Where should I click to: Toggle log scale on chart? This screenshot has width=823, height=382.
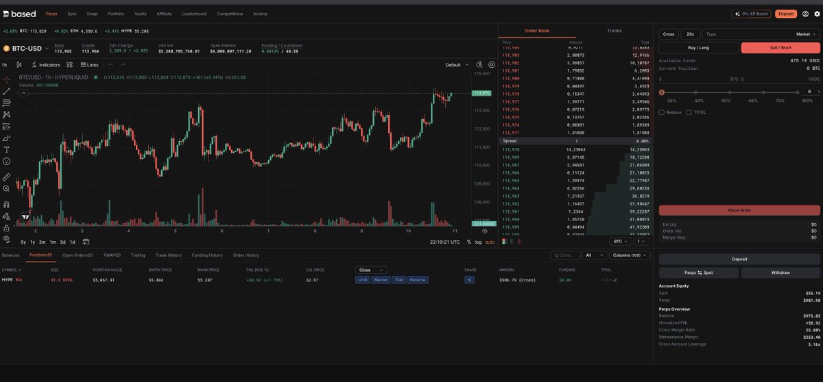(478, 242)
